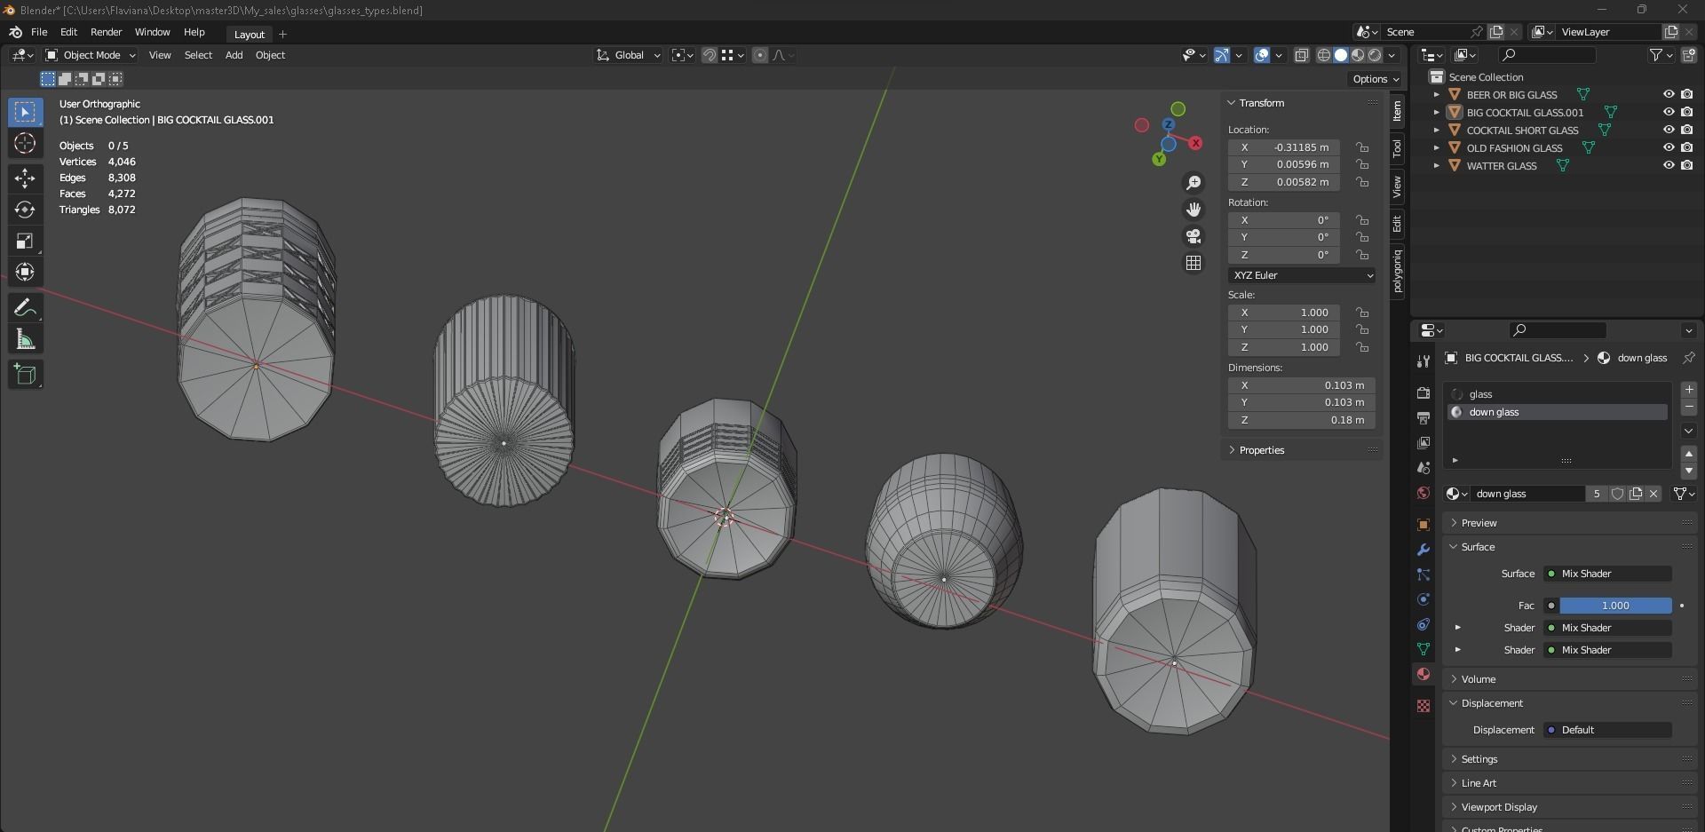1705x832 pixels.
Task: Switch perspective/orthographic with grid icon
Action: (1193, 263)
